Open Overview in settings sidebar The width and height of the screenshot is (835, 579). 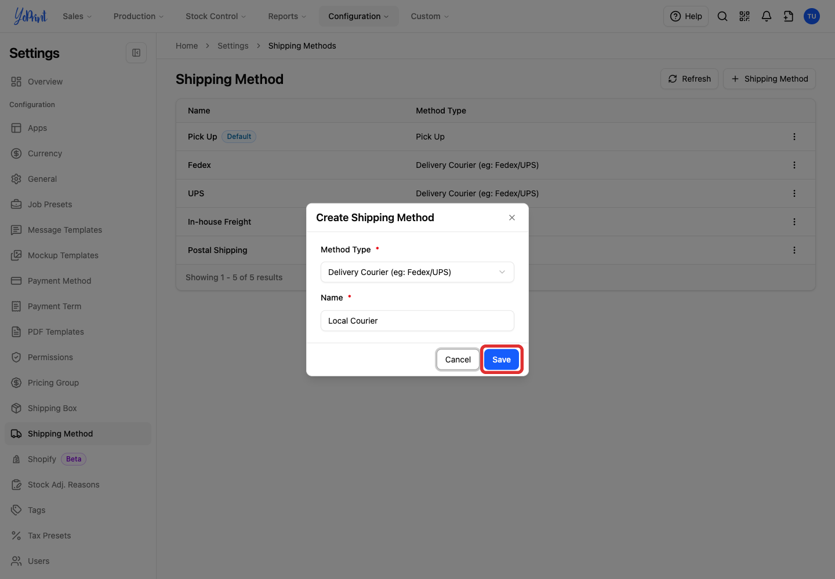[78, 82]
